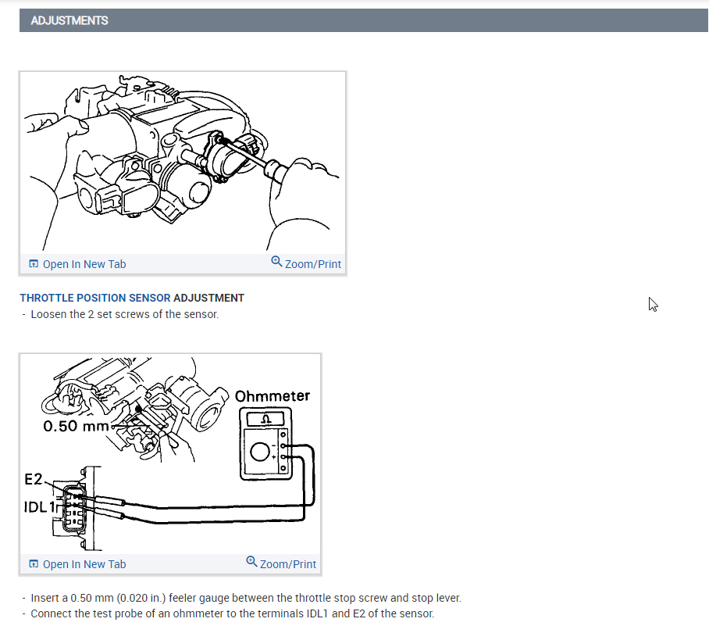The width and height of the screenshot is (709, 633).
Task: Click the ohmmeter feeler gauge illustration
Action: click(x=170, y=454)
